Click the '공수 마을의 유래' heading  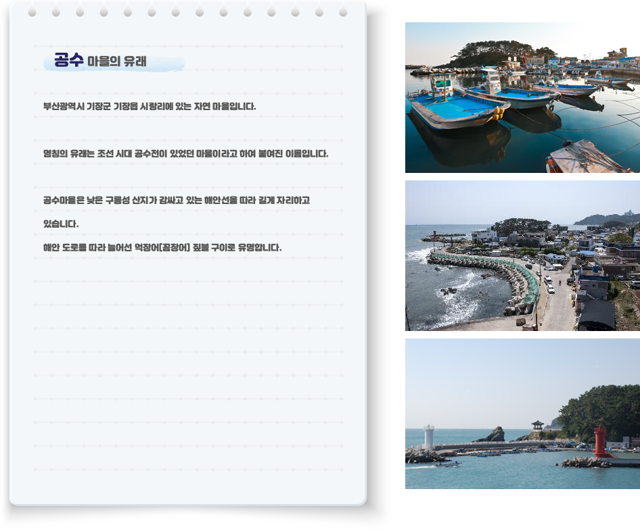100,61
